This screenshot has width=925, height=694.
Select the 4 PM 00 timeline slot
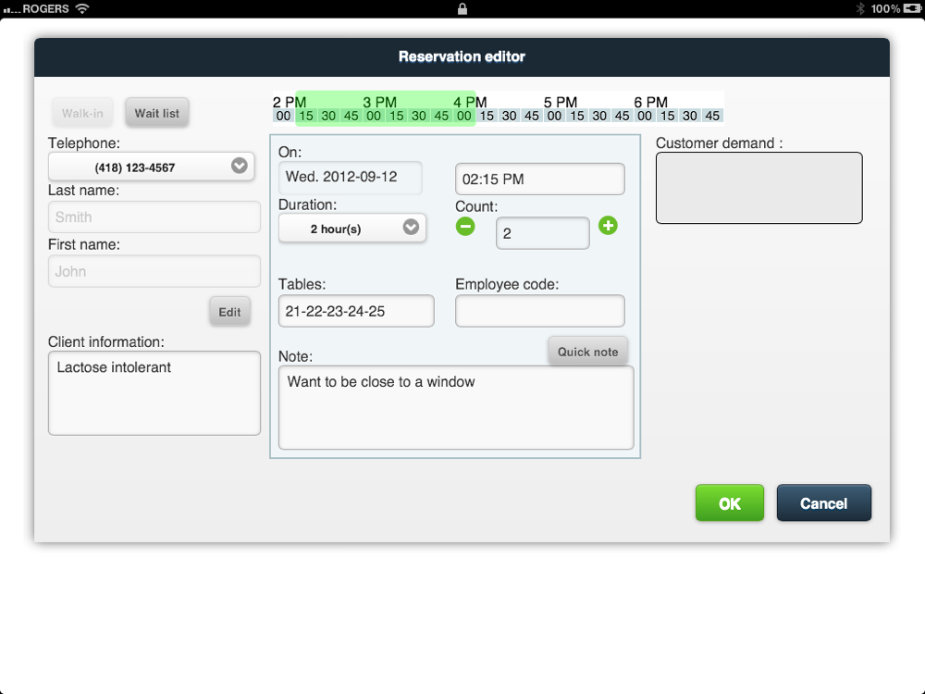tap(464, 116)
